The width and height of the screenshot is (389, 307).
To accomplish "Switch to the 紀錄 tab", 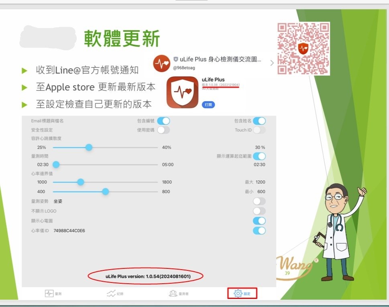I will [115, 294].
